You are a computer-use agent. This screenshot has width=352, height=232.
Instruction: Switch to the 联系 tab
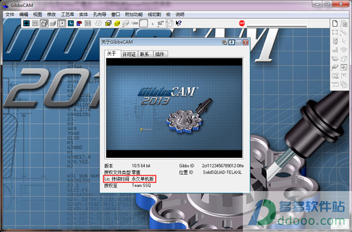[x=144, y=54]
